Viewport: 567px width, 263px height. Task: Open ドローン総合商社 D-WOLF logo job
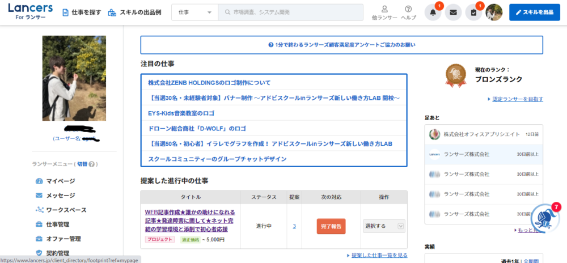[197, 128]
